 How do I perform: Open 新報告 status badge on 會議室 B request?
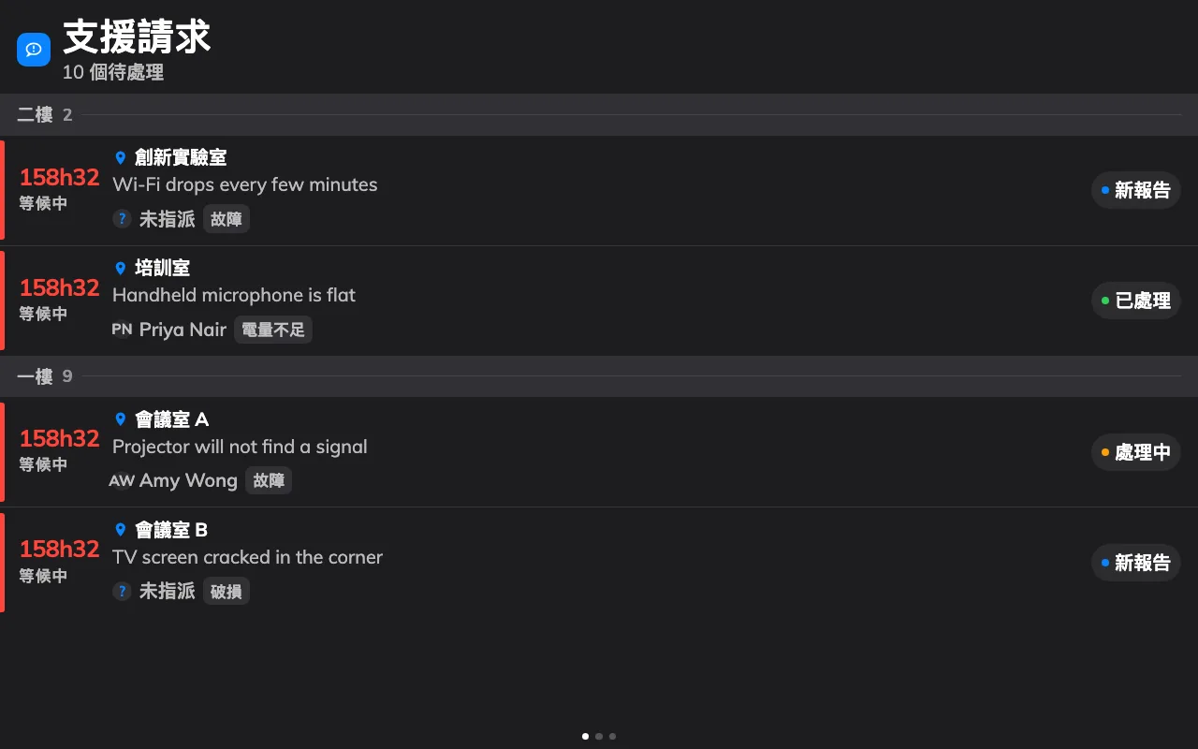(1136, 563)
